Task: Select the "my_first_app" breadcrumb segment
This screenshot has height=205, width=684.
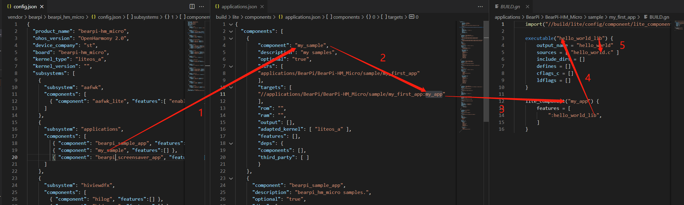Action: (x=622, y=17)
